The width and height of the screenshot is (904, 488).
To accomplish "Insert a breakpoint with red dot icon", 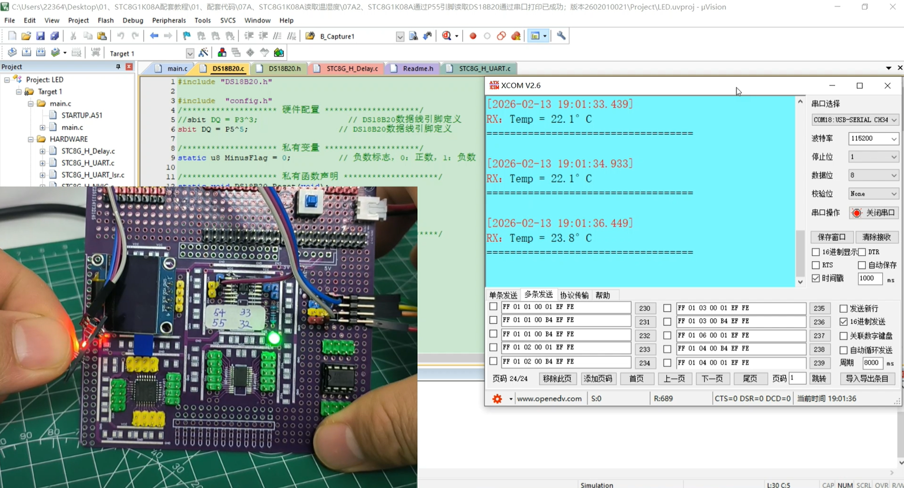I will pos(473,36).
